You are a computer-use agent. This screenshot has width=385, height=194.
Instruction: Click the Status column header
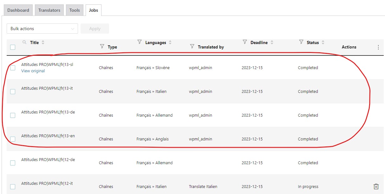point(313,42)
